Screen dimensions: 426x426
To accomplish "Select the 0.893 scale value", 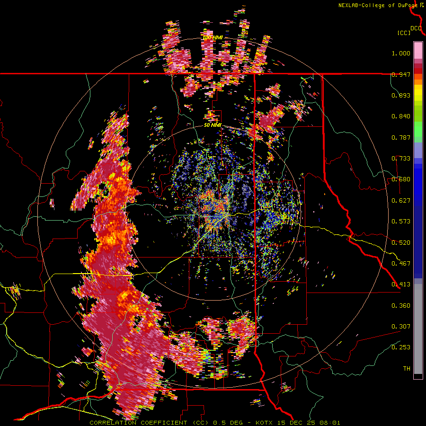I will [401, 95].
